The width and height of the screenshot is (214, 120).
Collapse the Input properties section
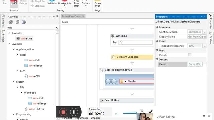(157, 41)
